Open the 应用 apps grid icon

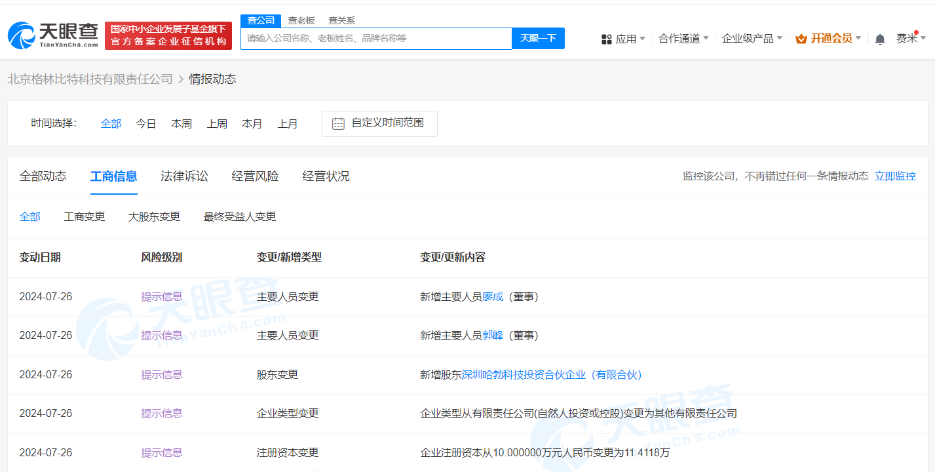click(x=605, y=38)
